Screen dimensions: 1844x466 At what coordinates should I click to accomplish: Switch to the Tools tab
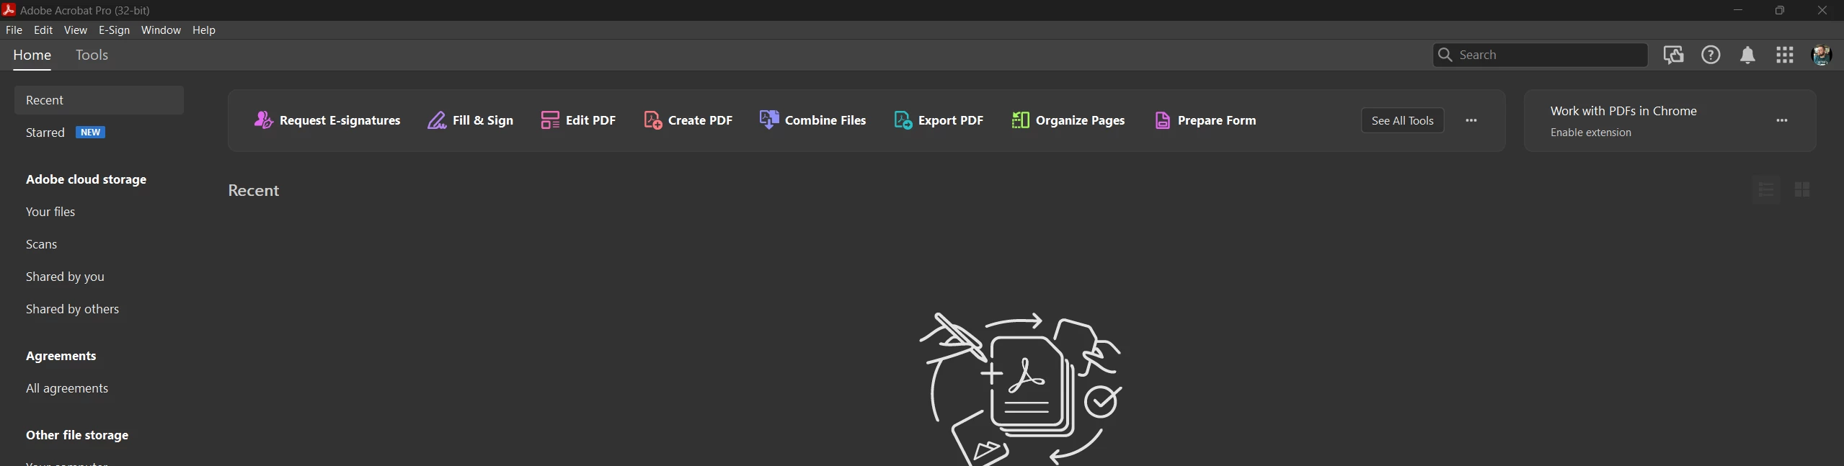92,55
